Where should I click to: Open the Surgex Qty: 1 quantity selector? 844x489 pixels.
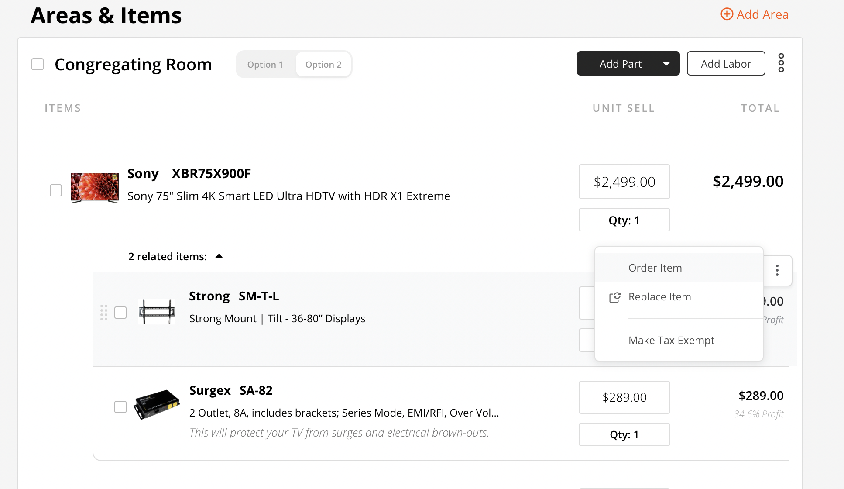[624, 434]
